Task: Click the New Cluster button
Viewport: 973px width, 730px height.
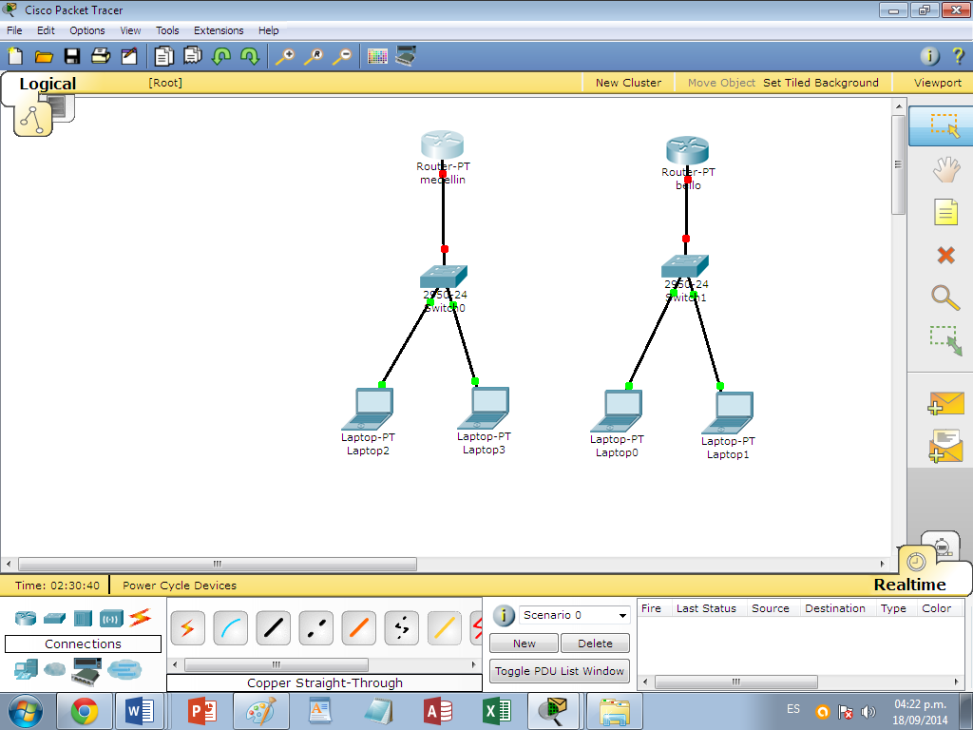Action: [628, 83]
